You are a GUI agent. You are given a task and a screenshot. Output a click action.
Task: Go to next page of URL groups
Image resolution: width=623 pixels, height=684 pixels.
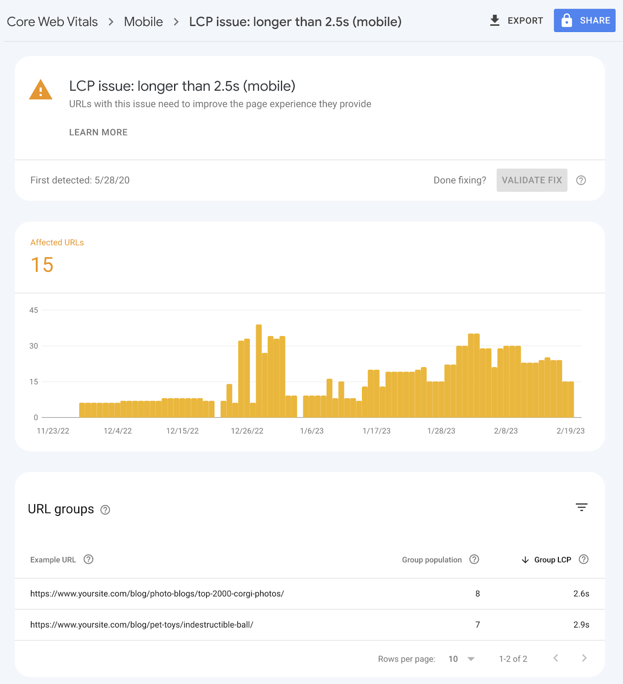pos(584,658)
